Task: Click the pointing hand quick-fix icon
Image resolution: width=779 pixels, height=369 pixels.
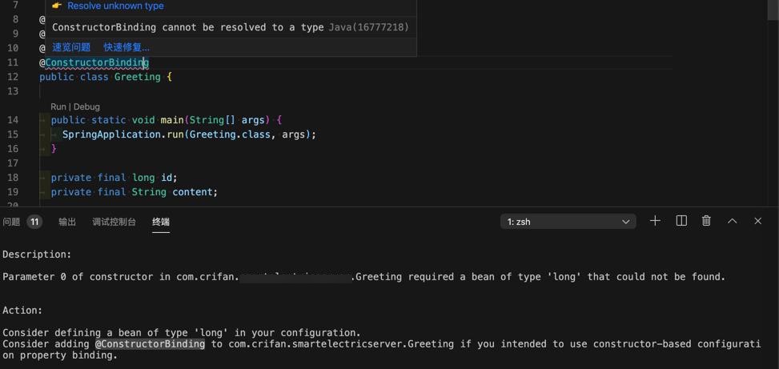Action: 57,6
